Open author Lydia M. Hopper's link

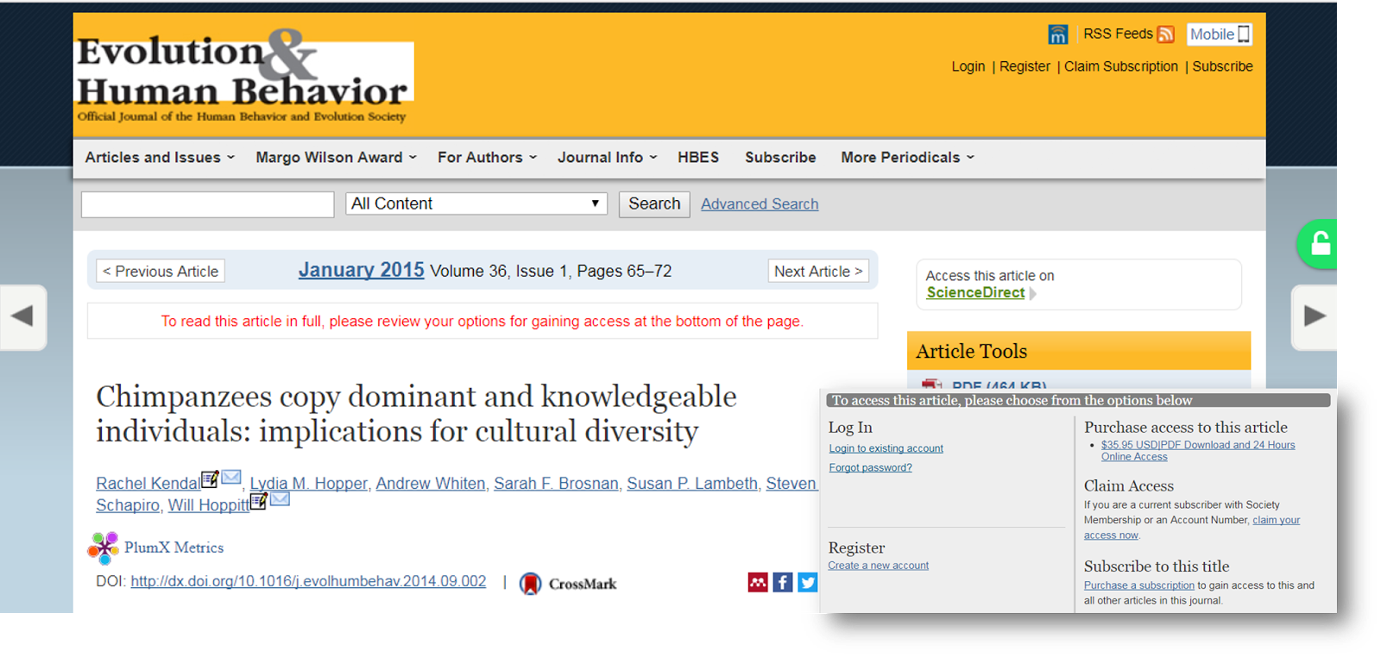[309, 484]
